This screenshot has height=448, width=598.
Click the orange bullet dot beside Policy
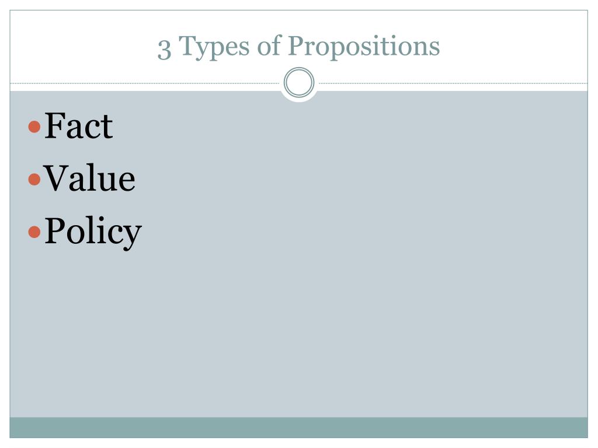34,232
